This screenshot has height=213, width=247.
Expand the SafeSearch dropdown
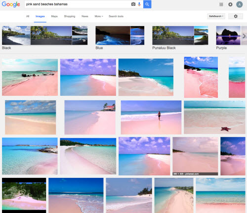216,16
